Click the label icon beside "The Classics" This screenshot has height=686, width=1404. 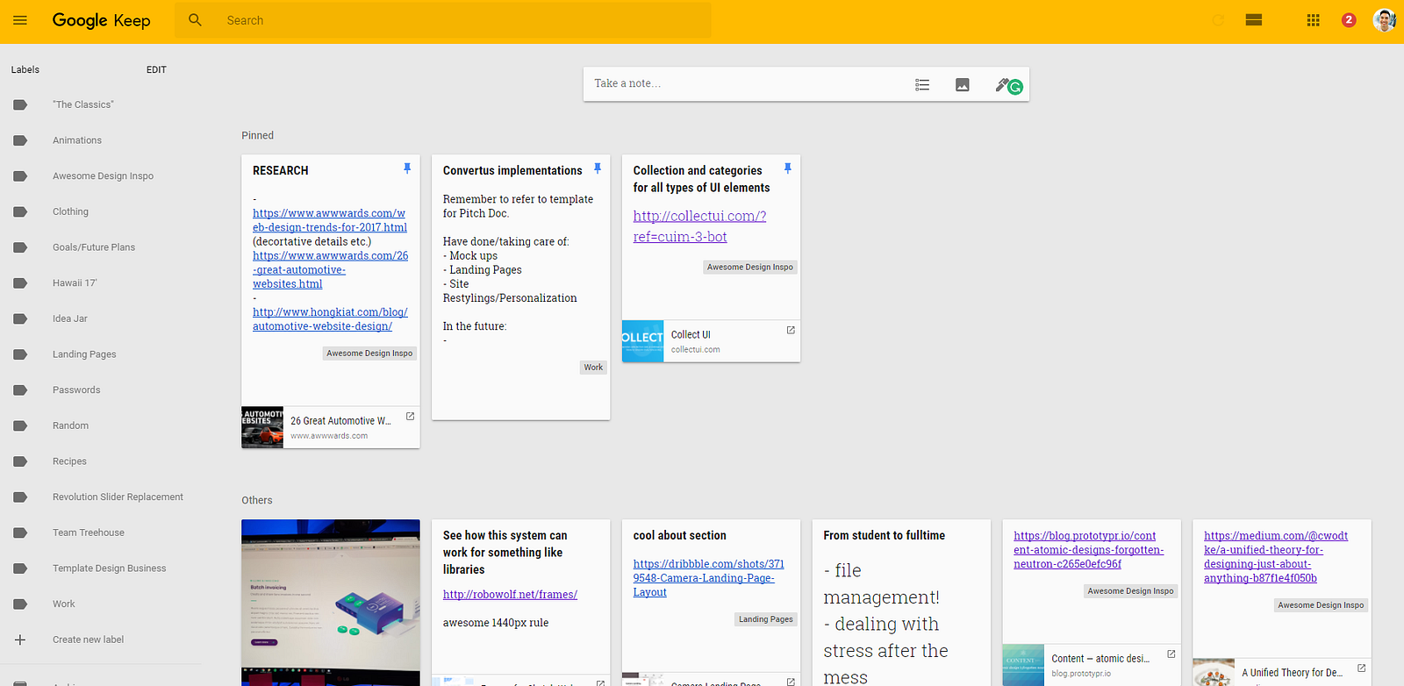pos(20,104)
